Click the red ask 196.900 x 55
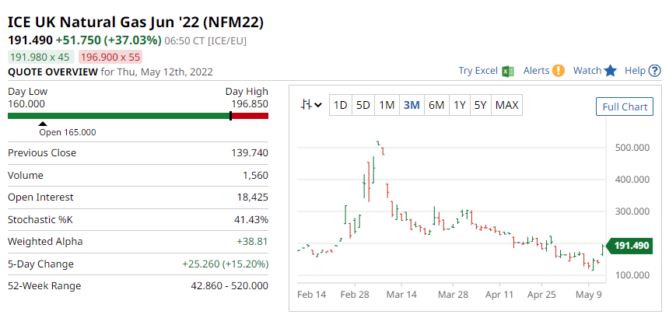The width and height of the screenshot is (669, 325). click(x=110, y=58)
